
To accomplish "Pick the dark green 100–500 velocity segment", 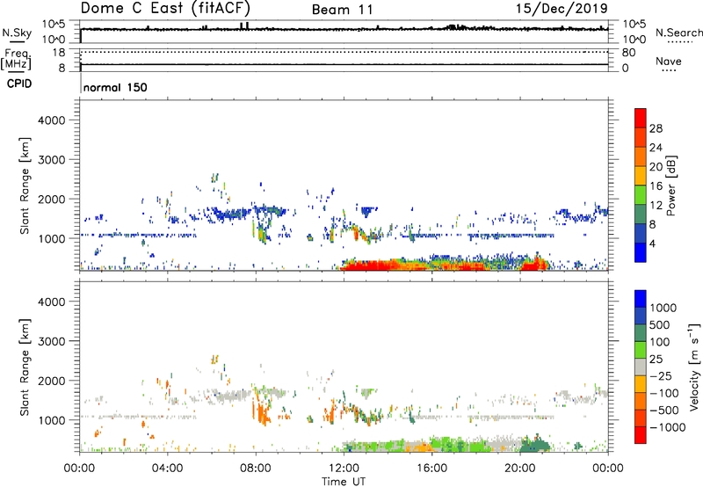I will [641, 333].
